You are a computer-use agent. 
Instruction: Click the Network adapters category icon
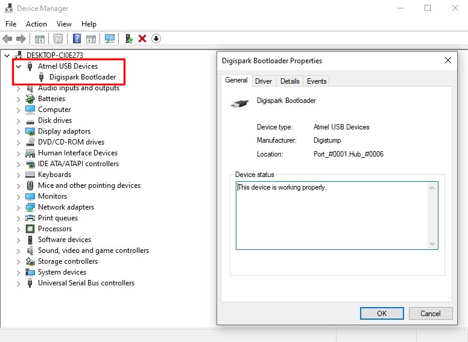(x=30, y=207)
